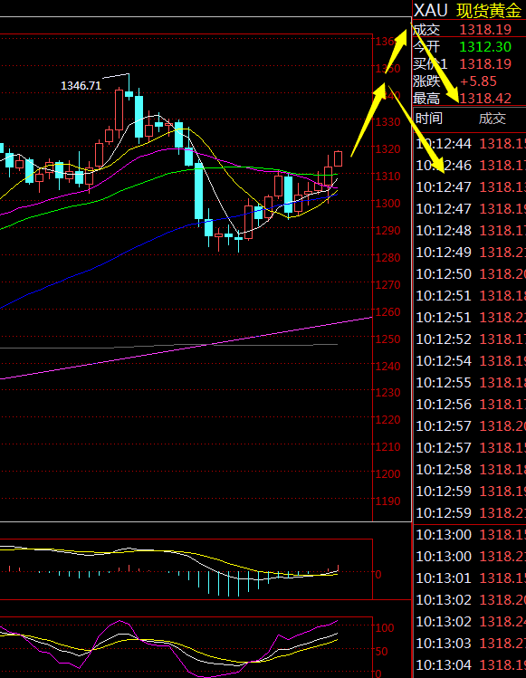Click the tall red candle below 1346.71

pos(119,114)
